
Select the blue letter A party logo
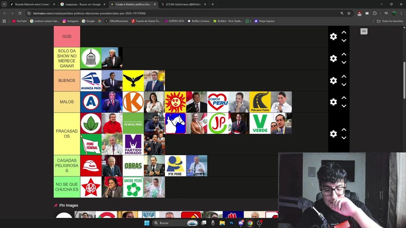pos(91,102)
